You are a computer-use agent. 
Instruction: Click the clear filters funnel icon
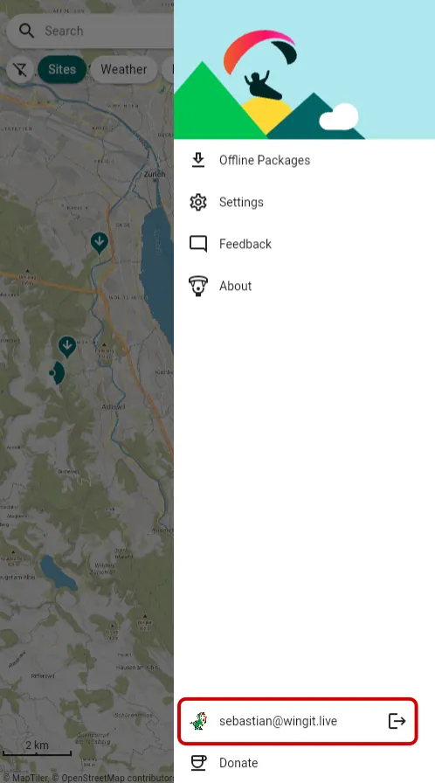pyautogui.click(x=20, y=69)
